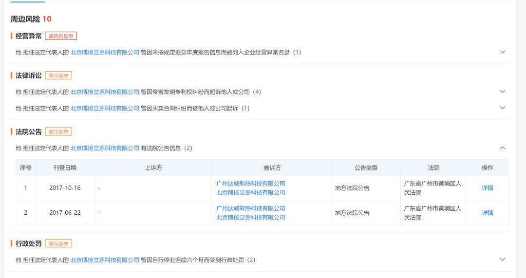This screenshot has width=526, height=278.
Task: Click the 经营异常 section heading
Action: (x=29, y=36)
